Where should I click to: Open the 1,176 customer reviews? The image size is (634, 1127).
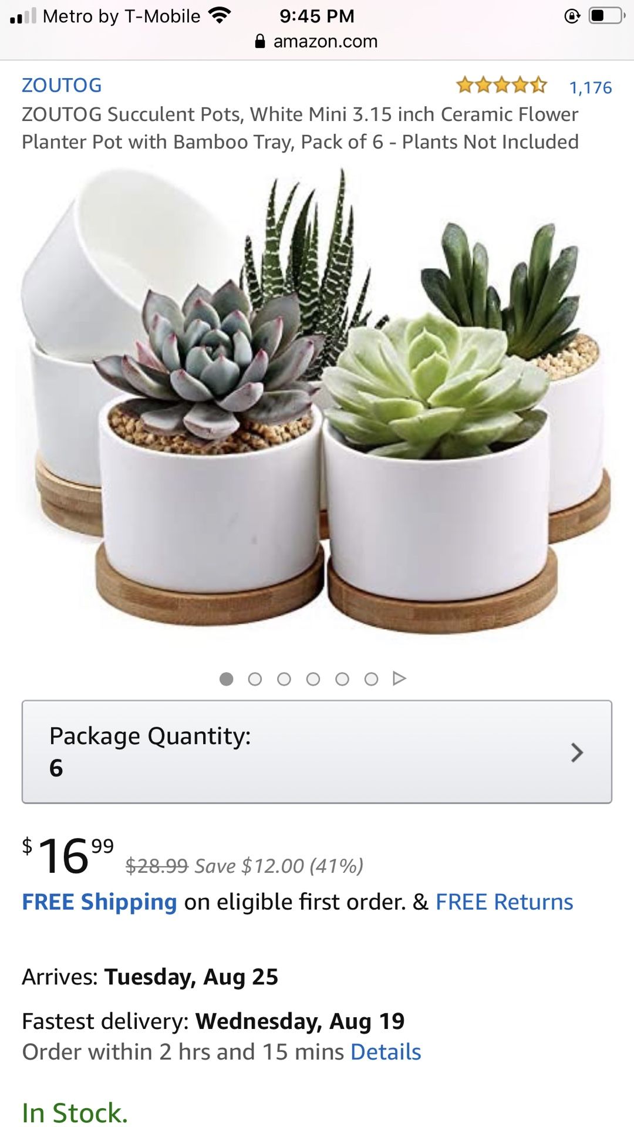tap(591, 87)
